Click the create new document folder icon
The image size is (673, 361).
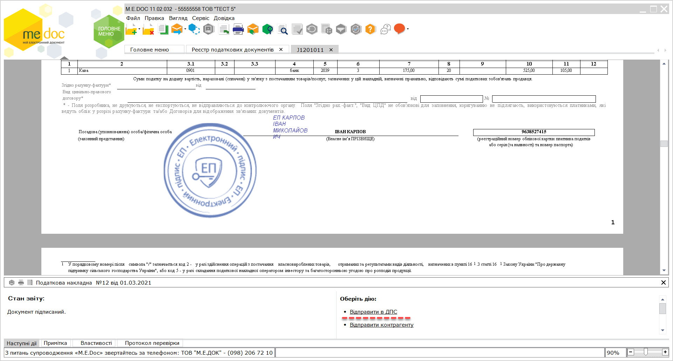pos(131,29)
